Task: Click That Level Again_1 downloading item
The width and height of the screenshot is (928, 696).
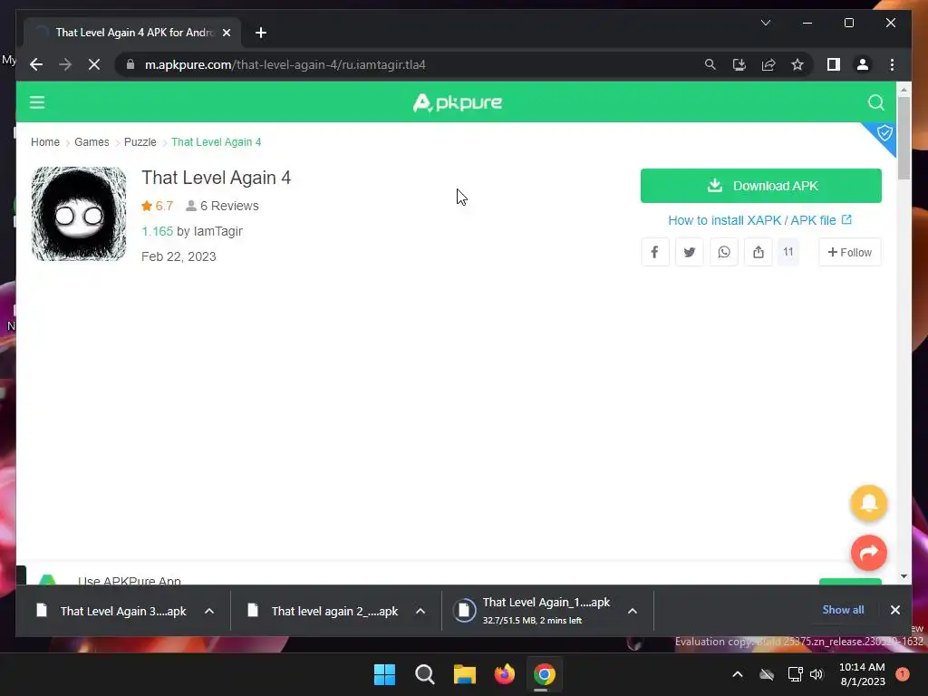Action: click(533, 611)
